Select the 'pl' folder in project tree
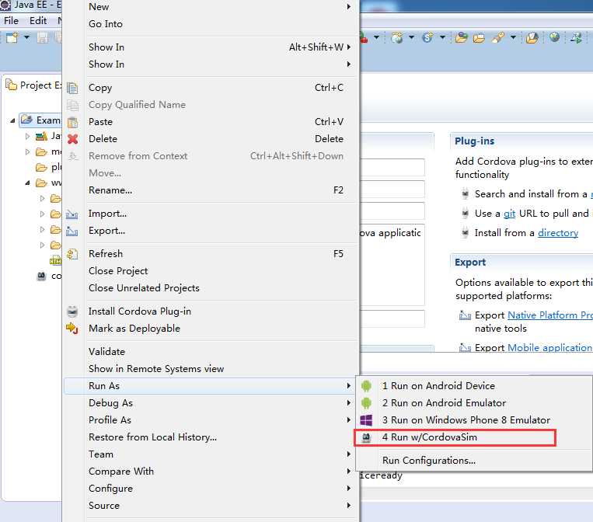 pos(48,168)
